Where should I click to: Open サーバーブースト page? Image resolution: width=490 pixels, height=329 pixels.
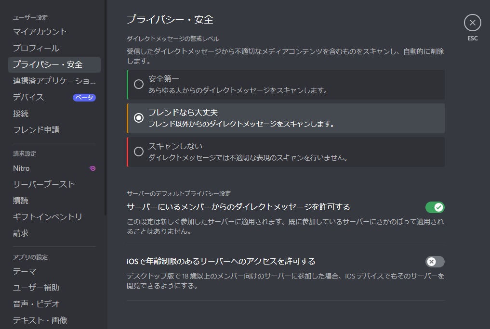tap(44, 185)
